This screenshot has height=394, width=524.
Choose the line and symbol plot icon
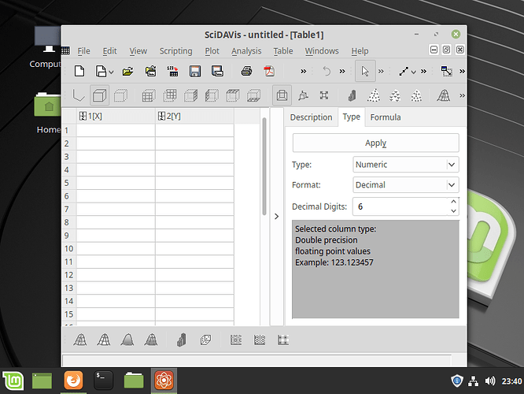[x=404, y=71]
